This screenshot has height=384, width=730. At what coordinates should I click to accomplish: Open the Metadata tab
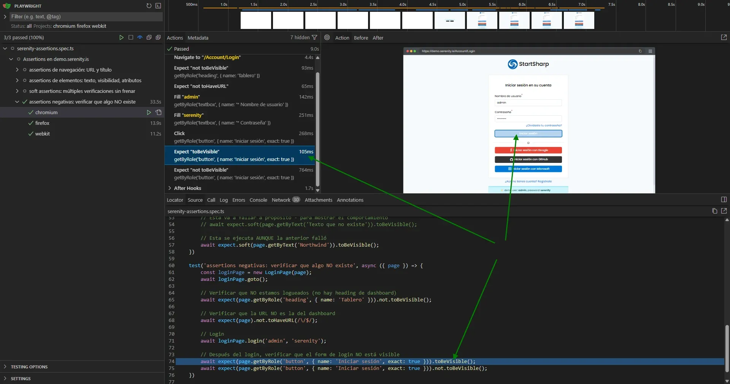198,38
